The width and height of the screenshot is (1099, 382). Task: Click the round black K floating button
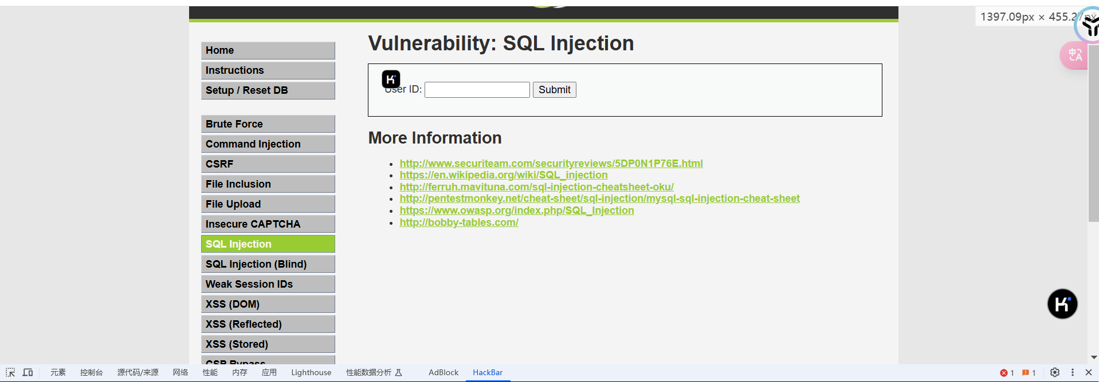(1062, 304)
